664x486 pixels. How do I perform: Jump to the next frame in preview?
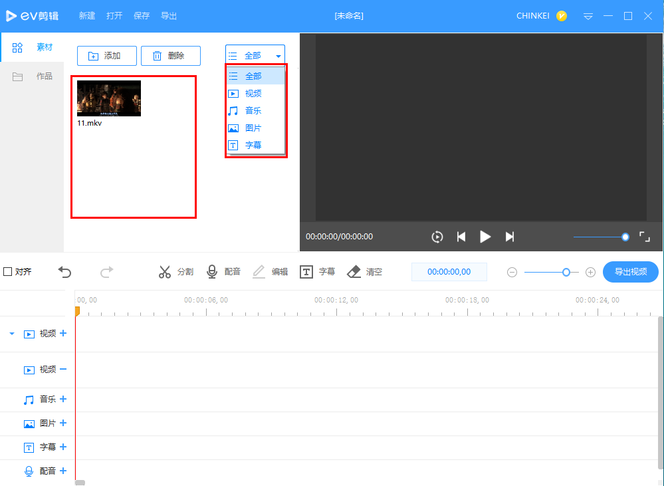[510, 237]
